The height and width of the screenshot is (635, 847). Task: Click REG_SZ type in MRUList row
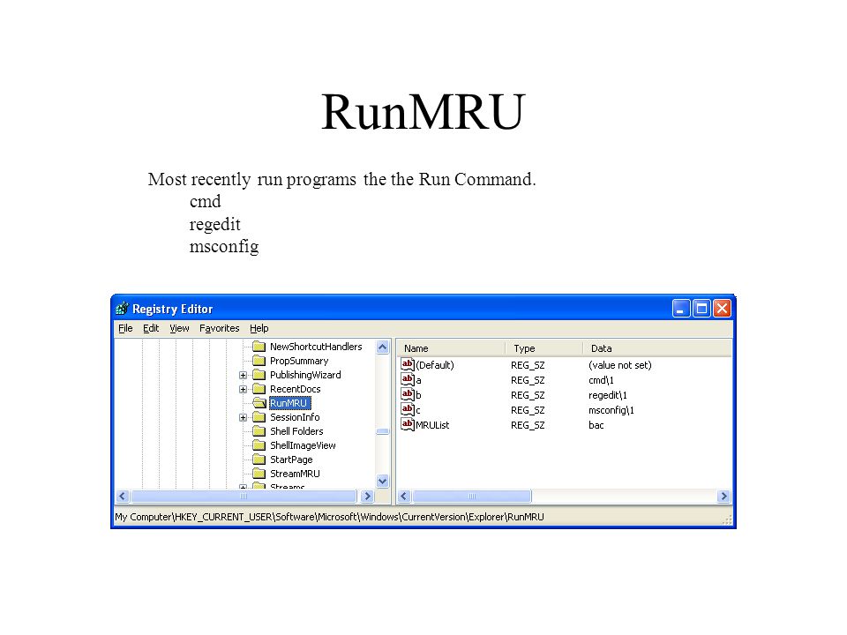(x=528, y=425)
